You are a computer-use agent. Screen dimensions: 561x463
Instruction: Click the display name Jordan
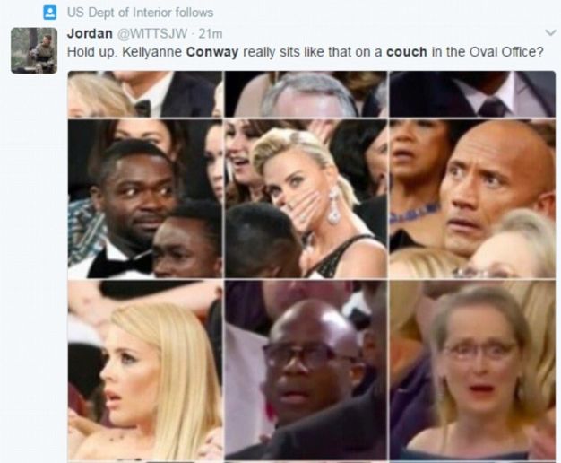tap(90, 33)
